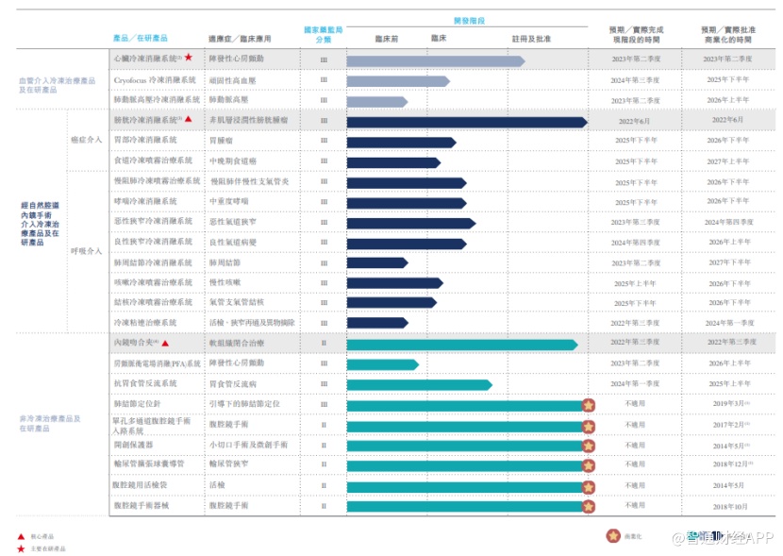Click the red triangle legend icon for 核心產品
Viewport: 783px width, 556px height.
pos(21,535)
